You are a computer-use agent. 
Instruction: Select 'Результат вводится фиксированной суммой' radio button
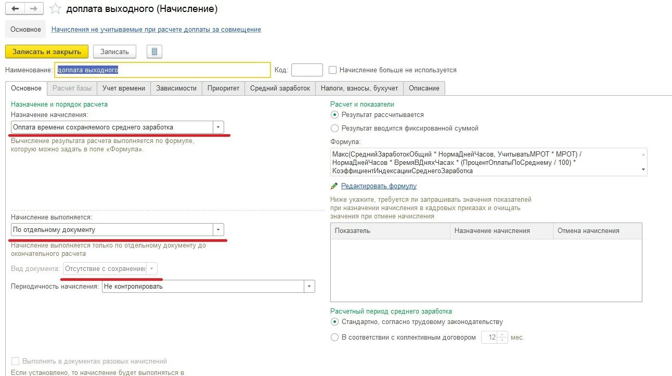click(334, 128)
